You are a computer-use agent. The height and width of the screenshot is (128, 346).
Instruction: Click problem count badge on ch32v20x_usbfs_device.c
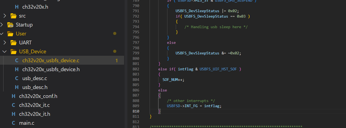117,60
